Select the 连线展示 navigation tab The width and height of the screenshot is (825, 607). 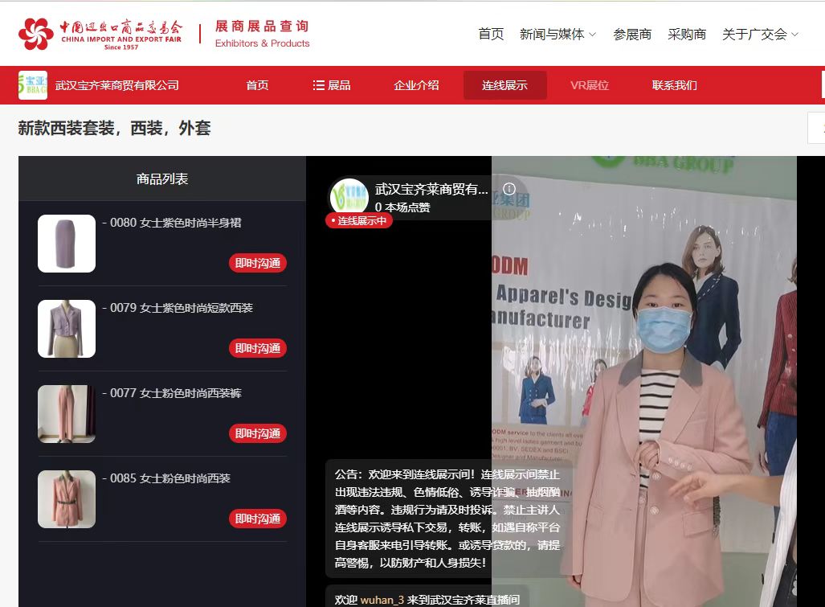[504, 84]
